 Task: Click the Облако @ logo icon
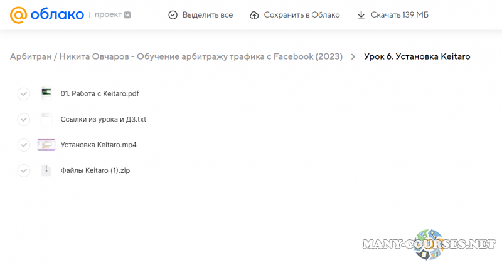click(x=19, y=15)
